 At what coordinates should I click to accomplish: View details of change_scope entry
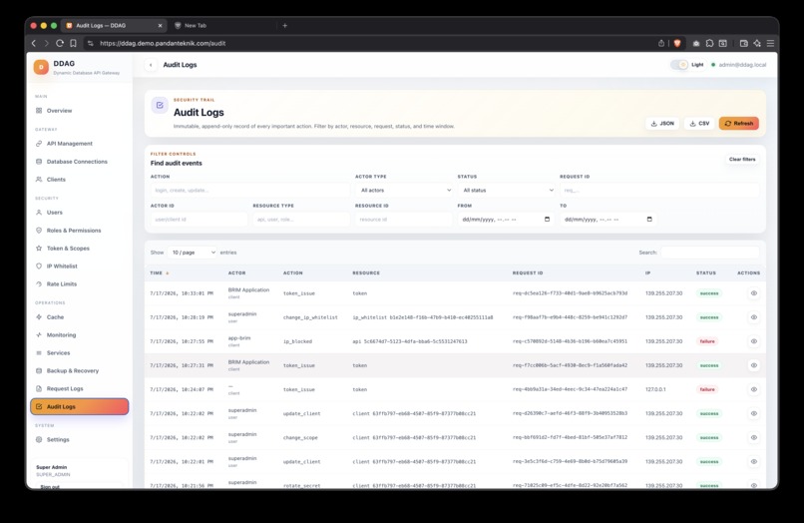pos(754,438)
